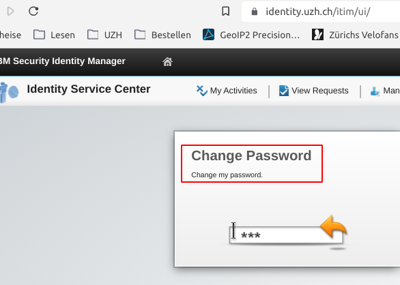Click the Manage icon in the navigation bar
The height and width of the screenshot is (285, 400).
coord(375,91)
